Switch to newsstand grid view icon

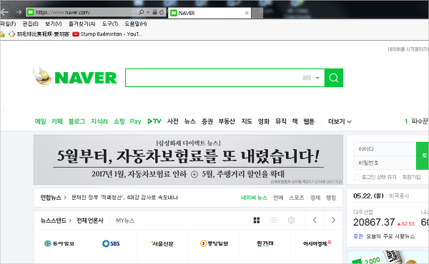257,220
